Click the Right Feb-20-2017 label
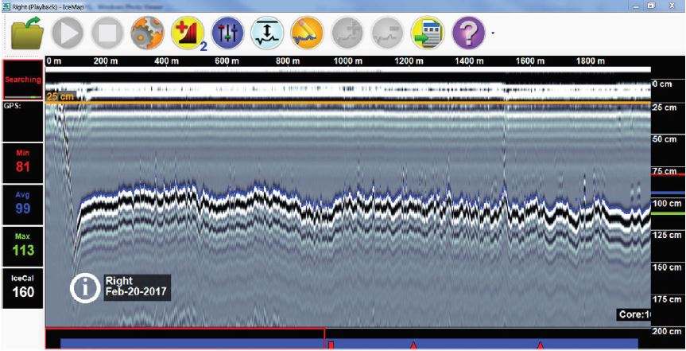This screenshot has width=686, height=351. 137,287
